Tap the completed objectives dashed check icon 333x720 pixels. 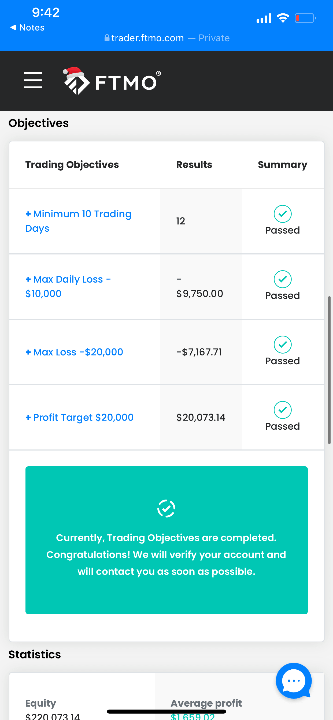click(x=166, y=508)
